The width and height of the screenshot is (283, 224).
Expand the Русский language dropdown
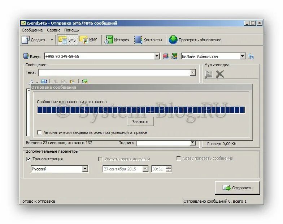(x=85, y=169)
